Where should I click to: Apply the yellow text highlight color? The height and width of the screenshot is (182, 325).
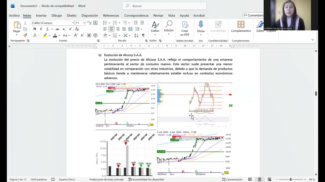pyautogui.click(x=45, y=35)
